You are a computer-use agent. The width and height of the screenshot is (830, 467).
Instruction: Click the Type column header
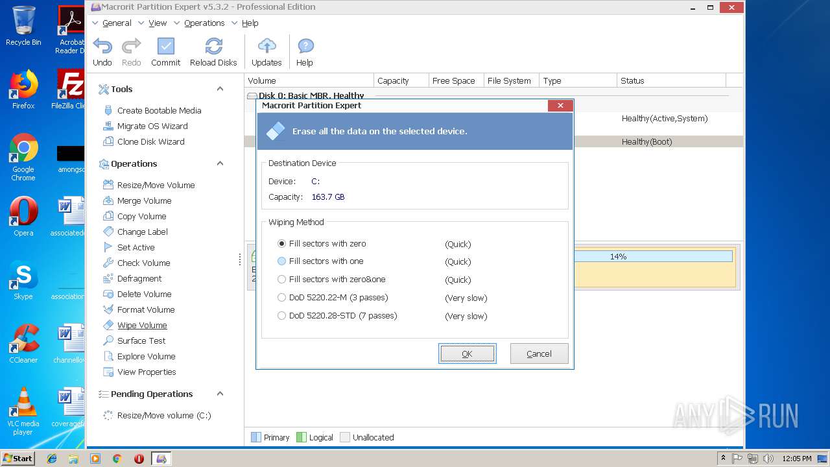(x=578, y=80)
